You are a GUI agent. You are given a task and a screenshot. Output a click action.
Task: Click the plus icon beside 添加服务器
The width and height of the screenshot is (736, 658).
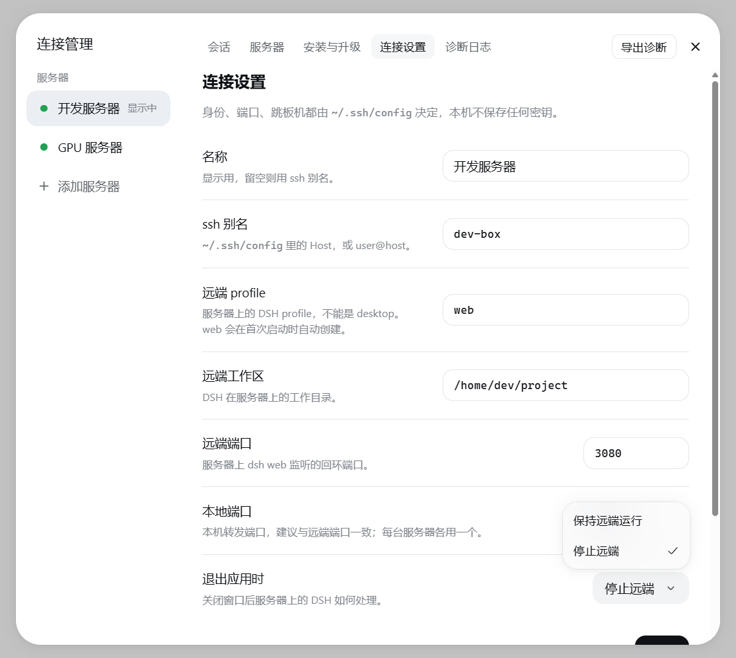pyautogui.click(x=44, y=186)
